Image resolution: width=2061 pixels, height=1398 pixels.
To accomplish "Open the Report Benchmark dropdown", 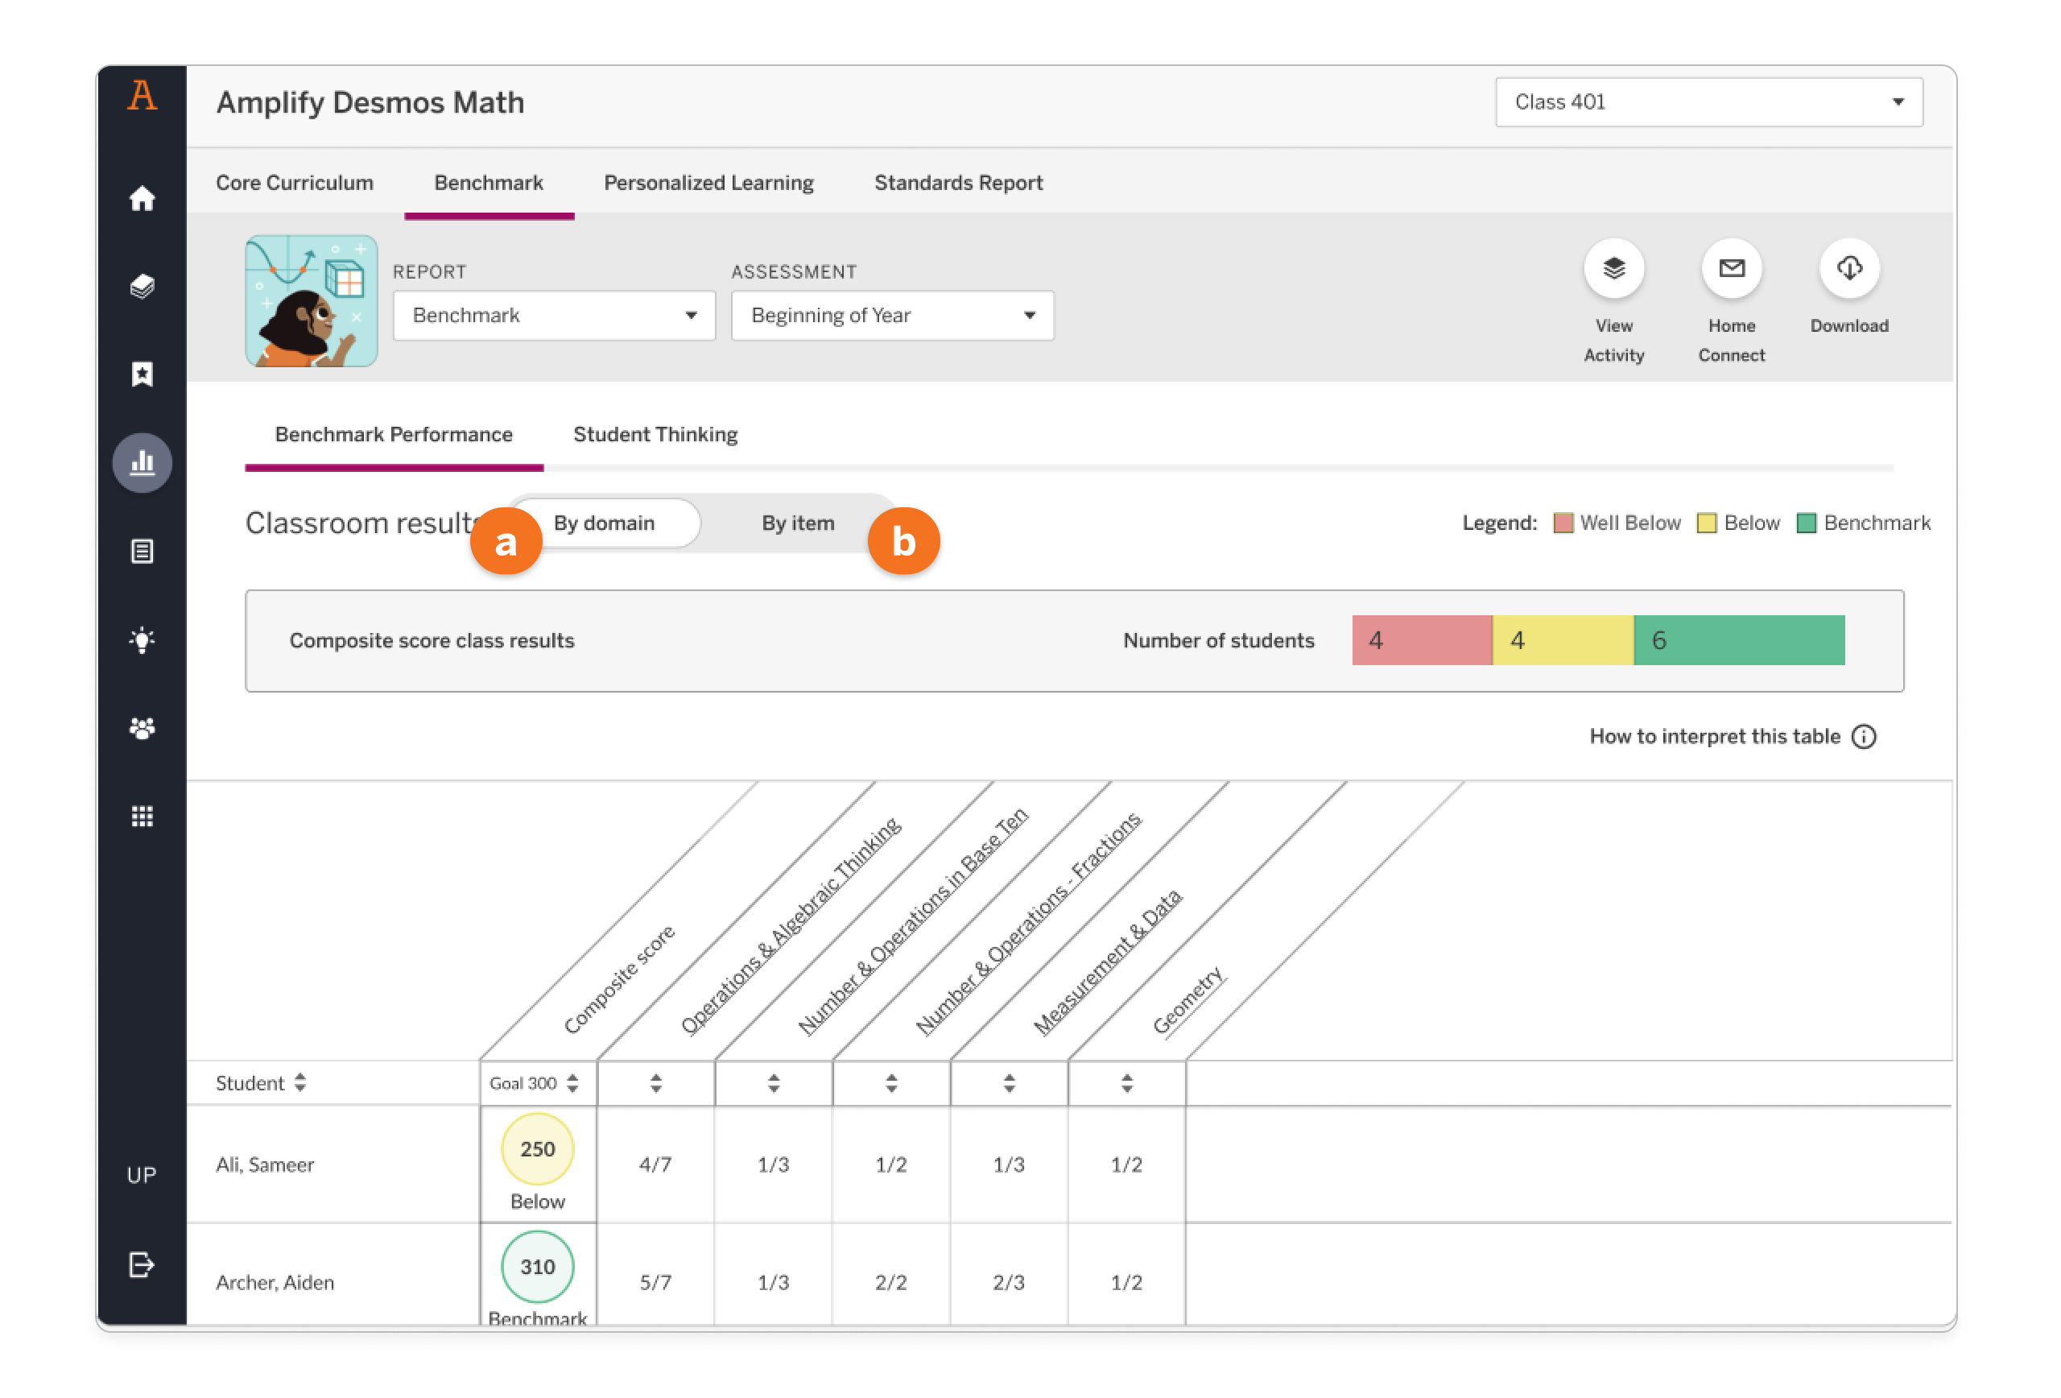I will click(x=553, y=315).
